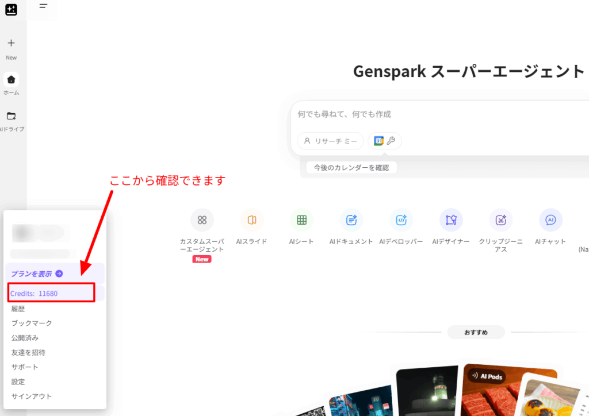Select the AIデベロッパー code icon
The height and width of the screenshot is (416, 589).
[401, 220]
